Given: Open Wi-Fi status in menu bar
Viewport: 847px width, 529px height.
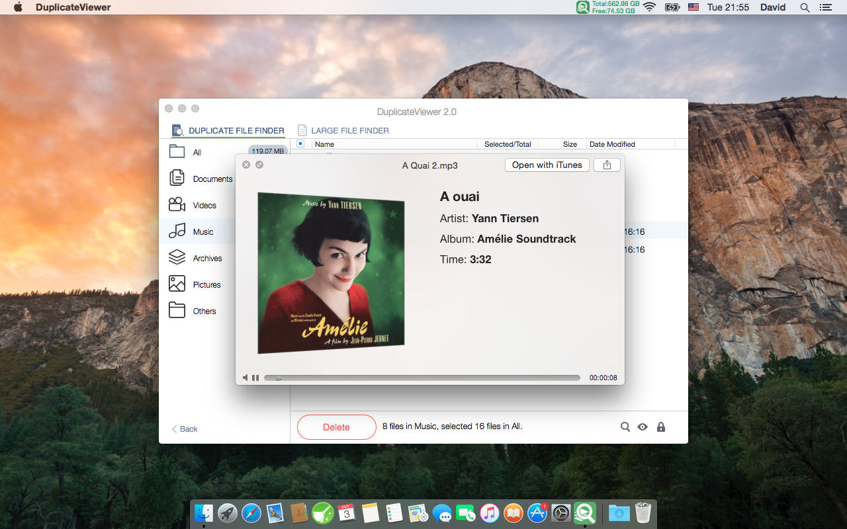Looking at the screenshot, I should (649, 7).
